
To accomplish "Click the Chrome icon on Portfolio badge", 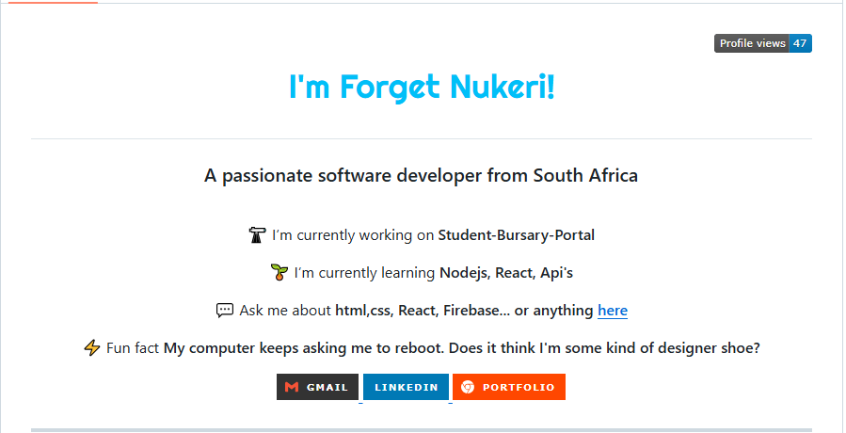I will (468, 387).
